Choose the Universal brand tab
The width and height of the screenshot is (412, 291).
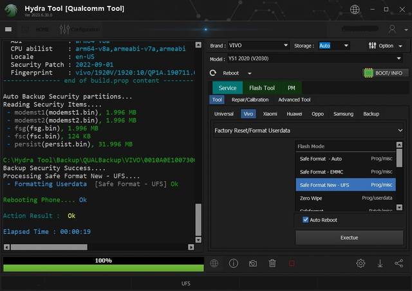click(223, 114)
